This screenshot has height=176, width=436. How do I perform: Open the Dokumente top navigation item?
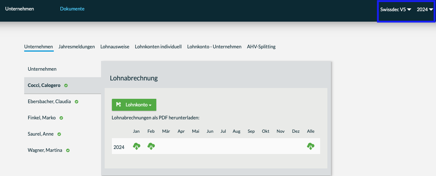pyautogui.click(x=72, y=9)
